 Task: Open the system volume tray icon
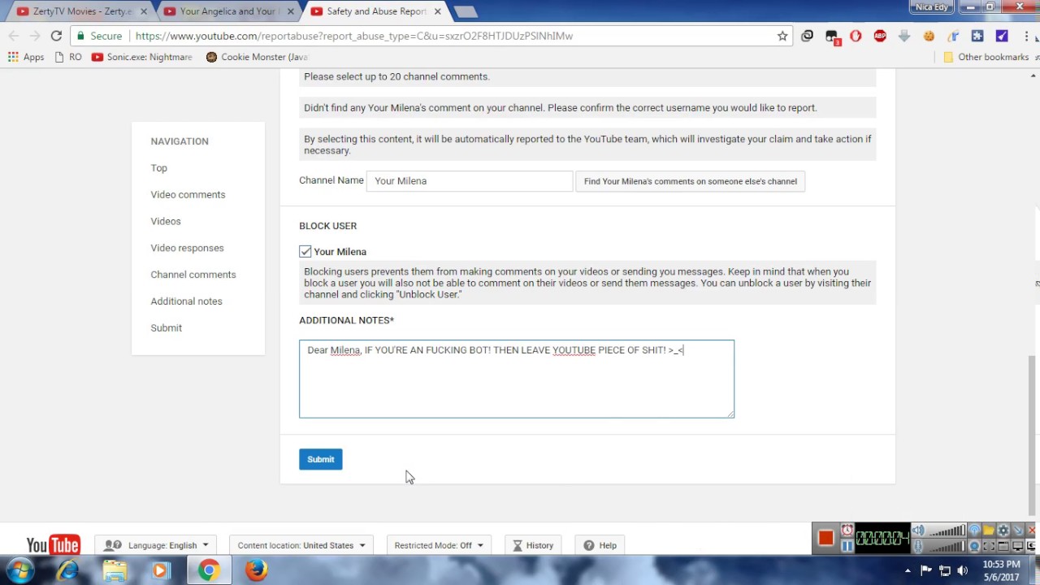(963, 570)
